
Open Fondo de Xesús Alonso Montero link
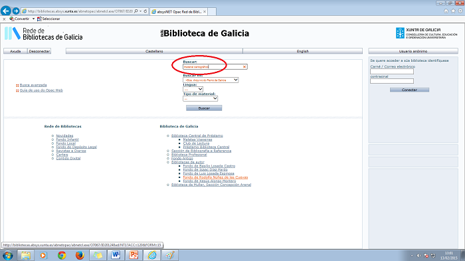209,181
